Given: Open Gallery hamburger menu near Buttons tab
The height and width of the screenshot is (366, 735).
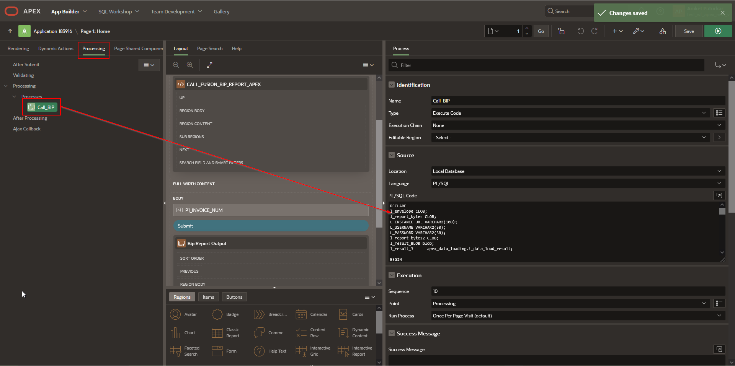Looking at the screenshot, I should (370, 297).
